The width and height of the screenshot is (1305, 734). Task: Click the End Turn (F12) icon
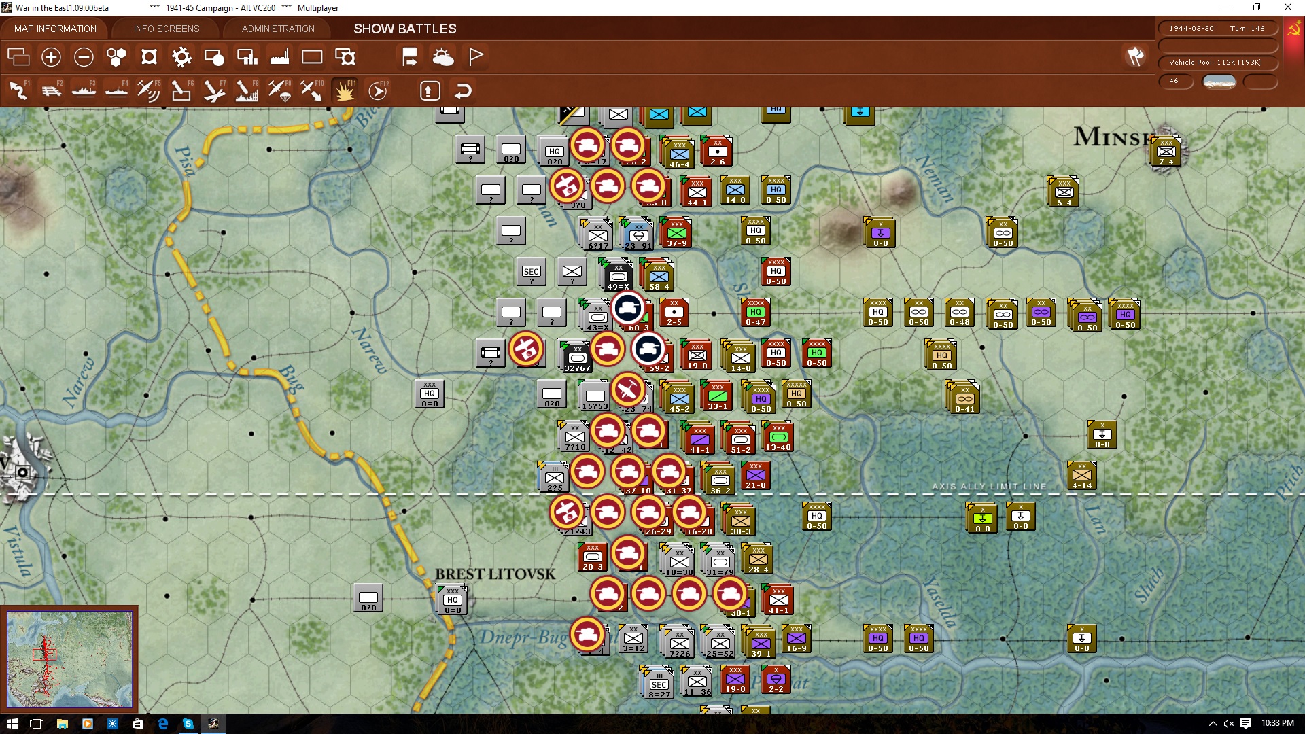coord(378,90)
